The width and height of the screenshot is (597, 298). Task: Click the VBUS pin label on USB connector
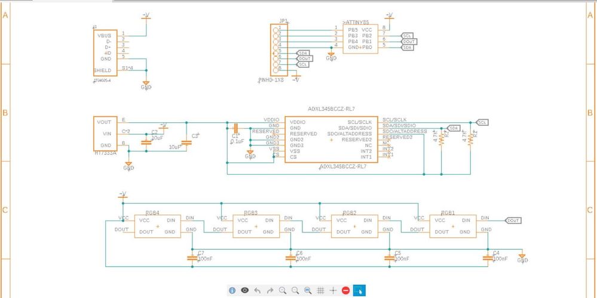[105, 36]
